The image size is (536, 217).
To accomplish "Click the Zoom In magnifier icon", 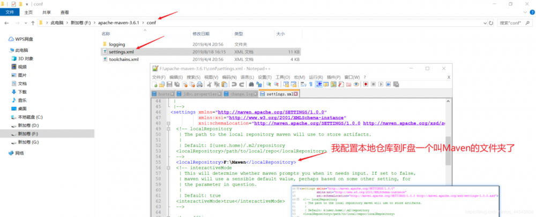I will click(x=269, y=84).
